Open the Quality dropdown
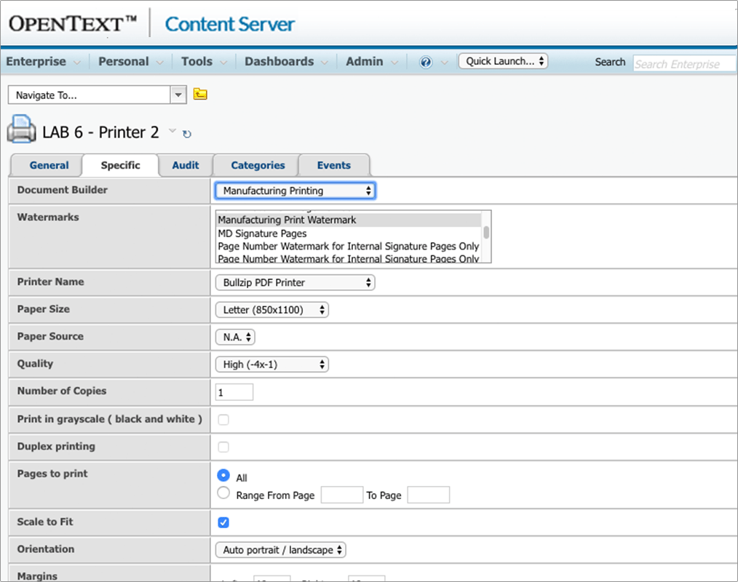The width and height of the screenshot is (738, 582). click(272, 364)
